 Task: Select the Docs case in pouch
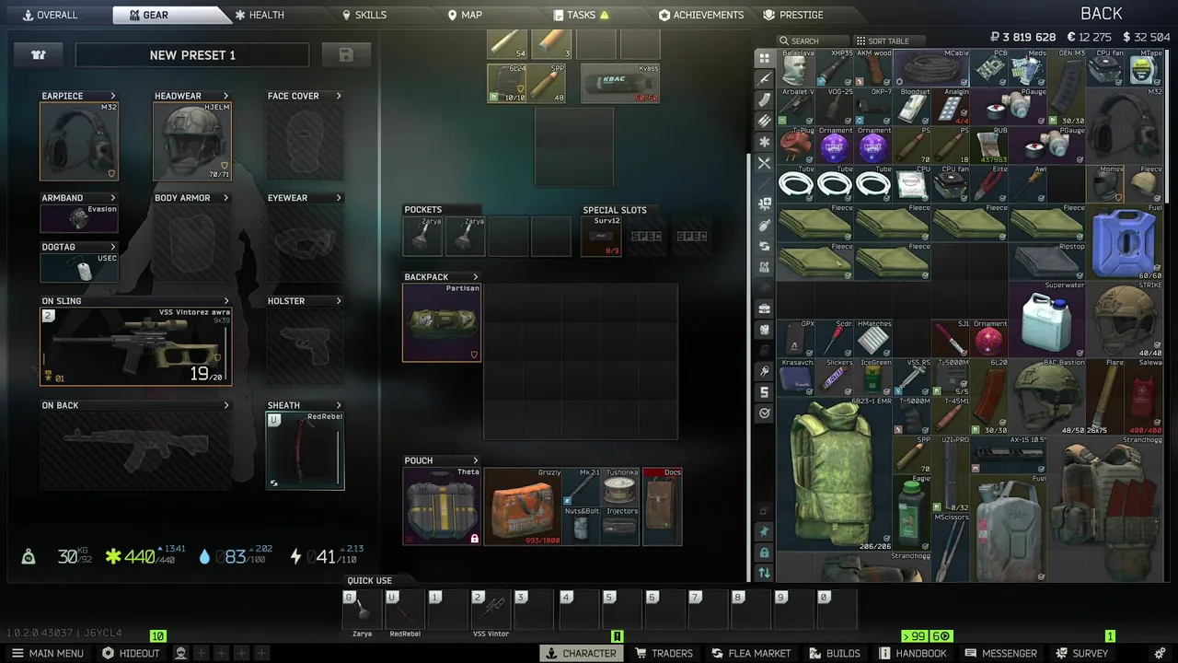[x=663, y=506]
